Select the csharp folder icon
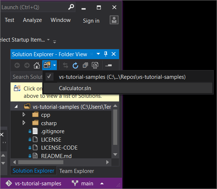Image resolution: width=217 pixels, height=189 pixels. [35, 123]
